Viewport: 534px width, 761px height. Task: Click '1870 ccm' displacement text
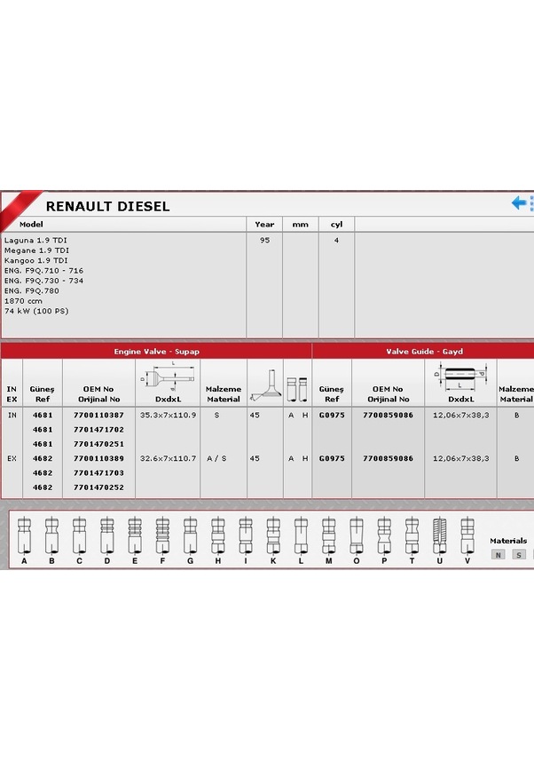pos(23,301)
